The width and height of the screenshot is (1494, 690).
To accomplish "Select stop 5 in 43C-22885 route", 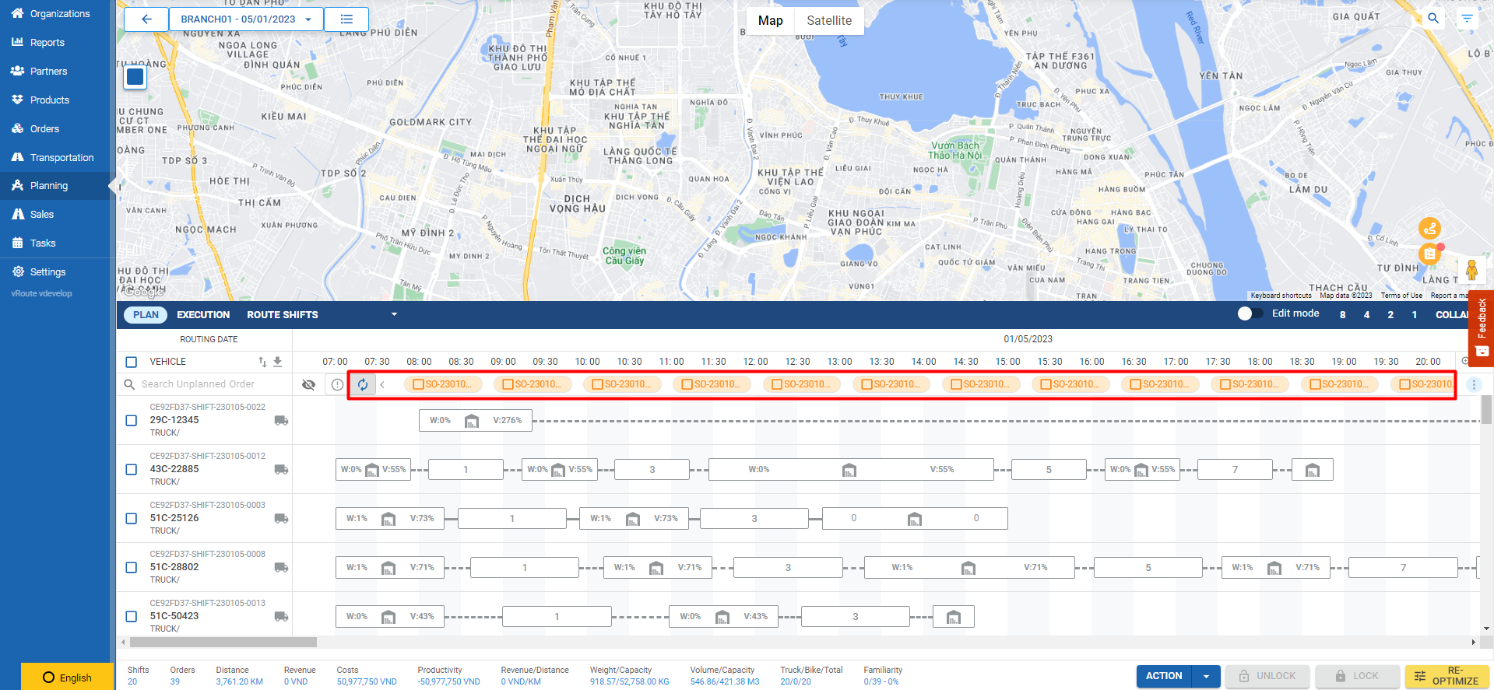I will (x=1049, y=469).
